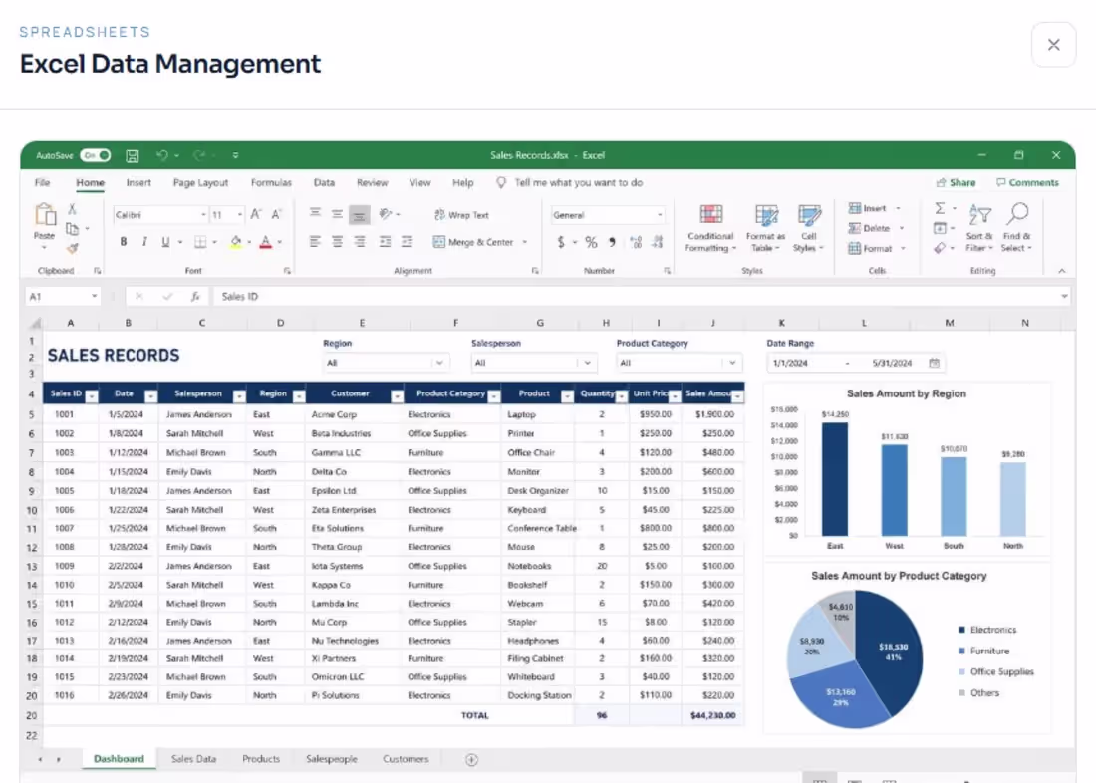Collapse the ribbon with chevron arrow
The width and height of the screenshot is (1096, 783).
pyautogui.click(x=1062, y=271)
